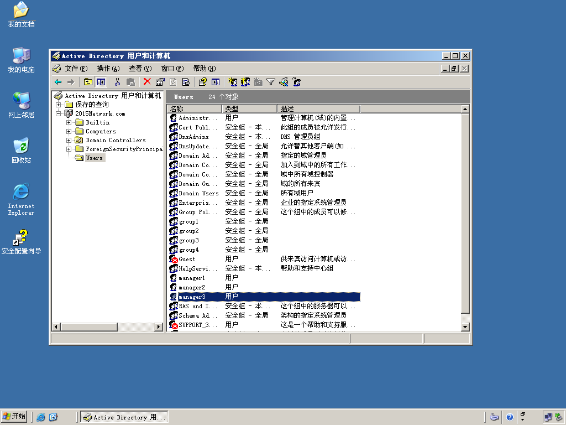Click the filter funnel icon

[x=271, y=82]
